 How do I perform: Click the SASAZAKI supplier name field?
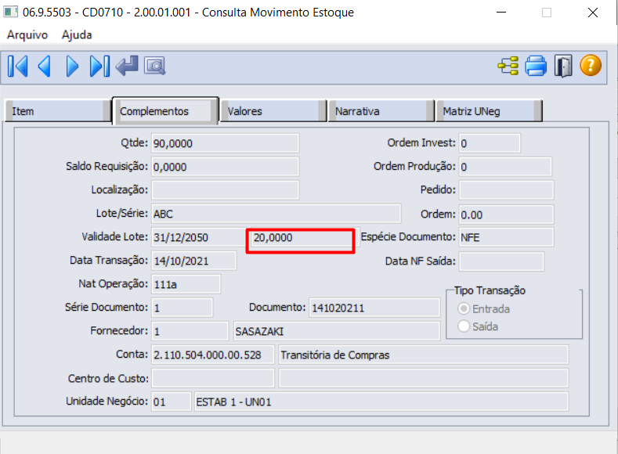coord(337,331)
